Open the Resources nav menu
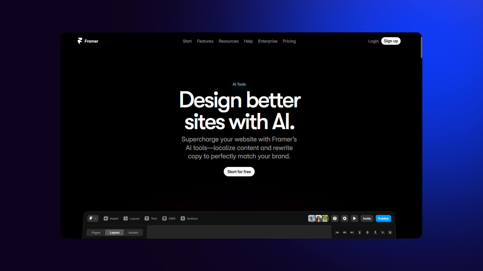The image size is (483, 271). (x=228, y=41)
